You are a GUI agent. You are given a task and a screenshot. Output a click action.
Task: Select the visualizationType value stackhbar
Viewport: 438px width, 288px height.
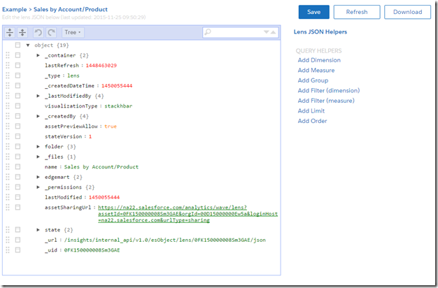click(x=118, y=106)
